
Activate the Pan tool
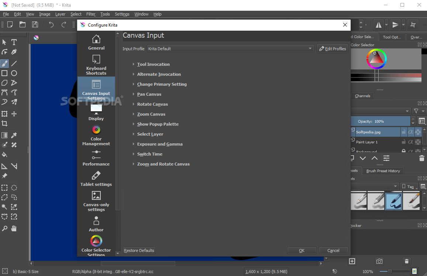tap(14, 228)
